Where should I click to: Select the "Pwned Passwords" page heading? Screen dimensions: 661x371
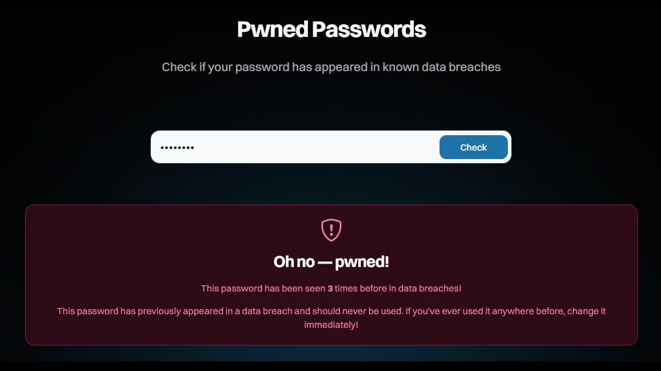331,29
